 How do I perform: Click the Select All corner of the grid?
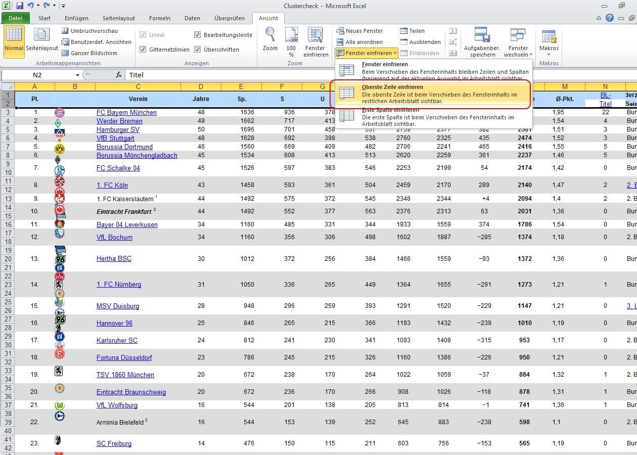(8, 86)
